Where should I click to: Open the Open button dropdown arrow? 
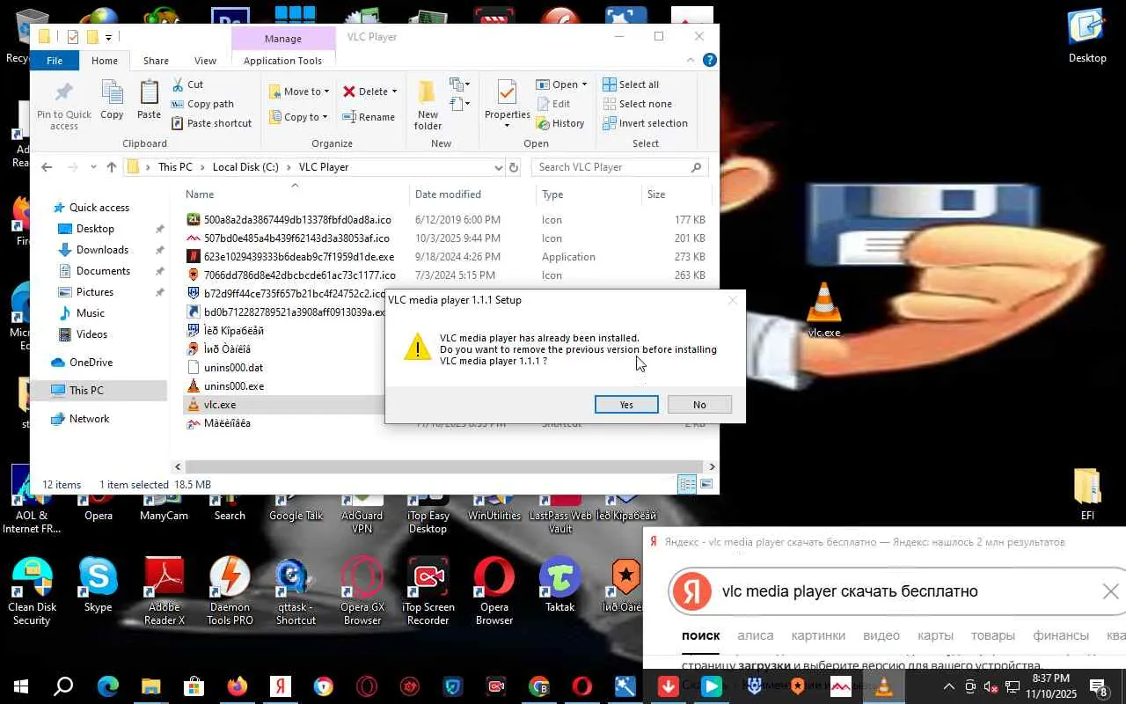pyautogui.click(x=584, y=84)
